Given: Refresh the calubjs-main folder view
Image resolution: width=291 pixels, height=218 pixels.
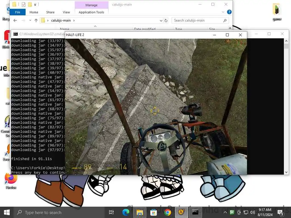Looking at the screenshot, I should 166,20.
